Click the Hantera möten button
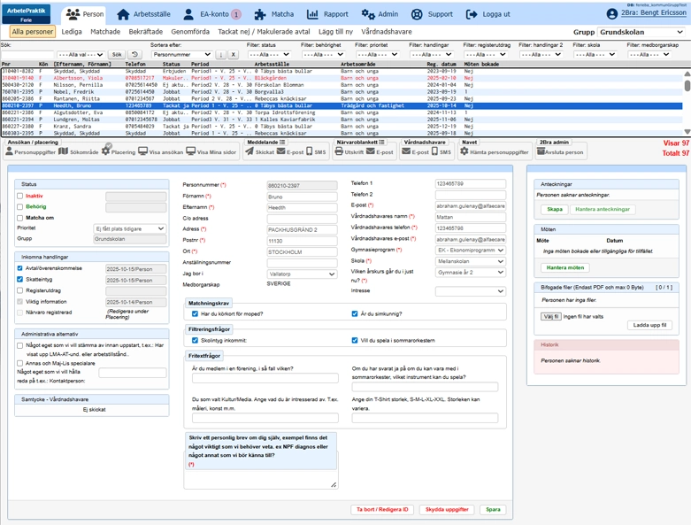 (x=565, y=267)
